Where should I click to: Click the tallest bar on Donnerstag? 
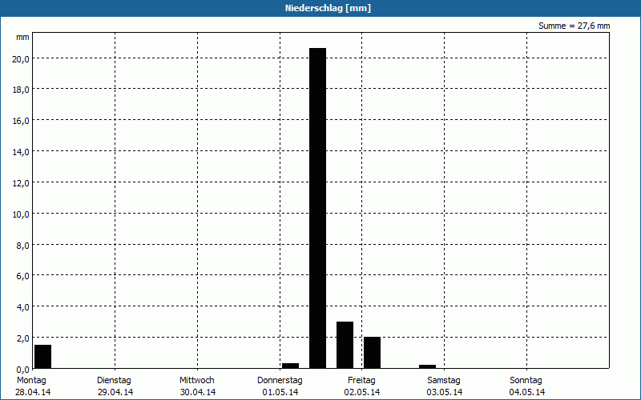tap(317, 208)
